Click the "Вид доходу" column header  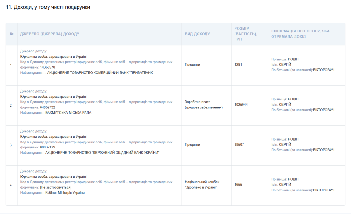click(197, 34)
